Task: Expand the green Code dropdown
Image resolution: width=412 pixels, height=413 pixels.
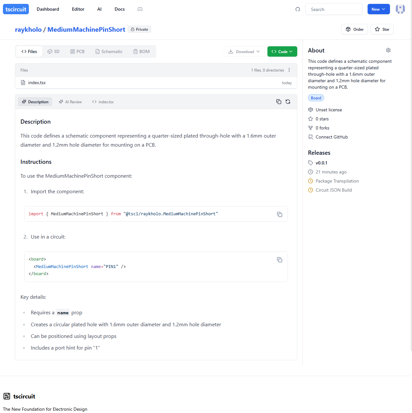Action: (282, 51)
